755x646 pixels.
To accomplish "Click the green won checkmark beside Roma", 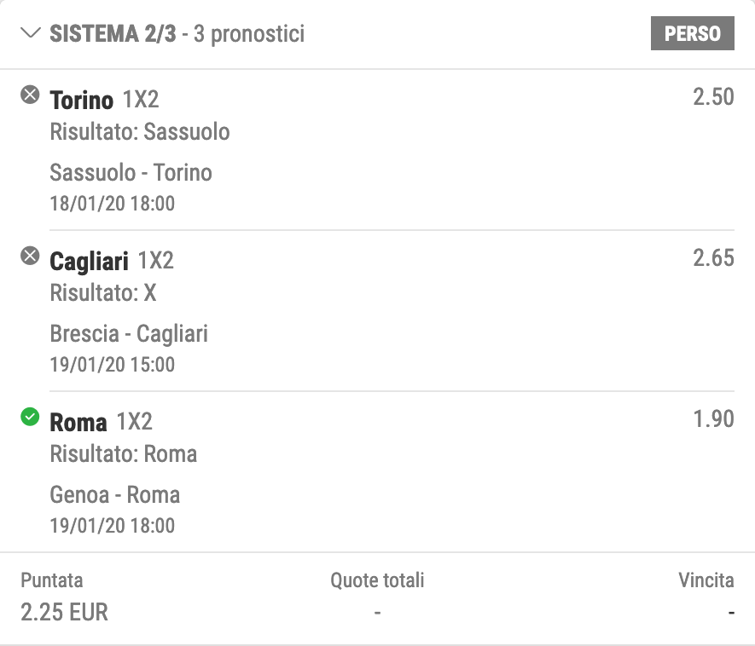I will (30, 417).
